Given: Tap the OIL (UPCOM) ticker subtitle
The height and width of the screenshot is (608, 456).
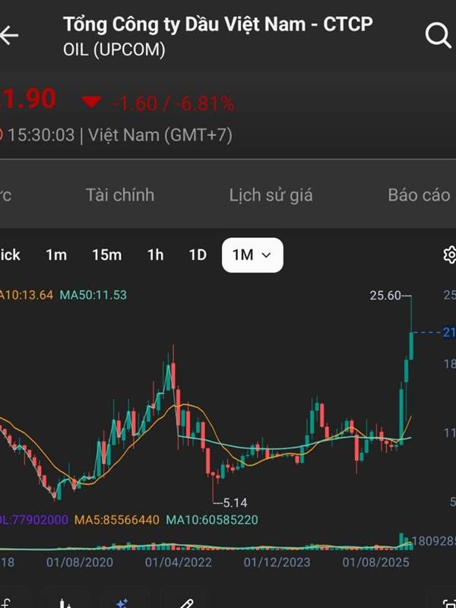Looking at the screenshot, I should [x=114, y=49].
